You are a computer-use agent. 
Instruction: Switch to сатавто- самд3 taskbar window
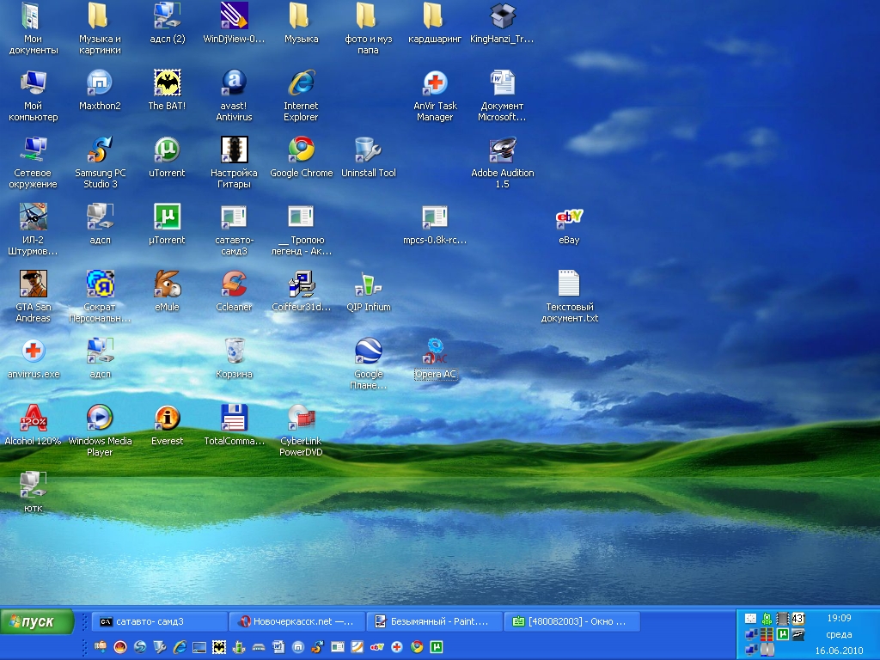[159, 621]
